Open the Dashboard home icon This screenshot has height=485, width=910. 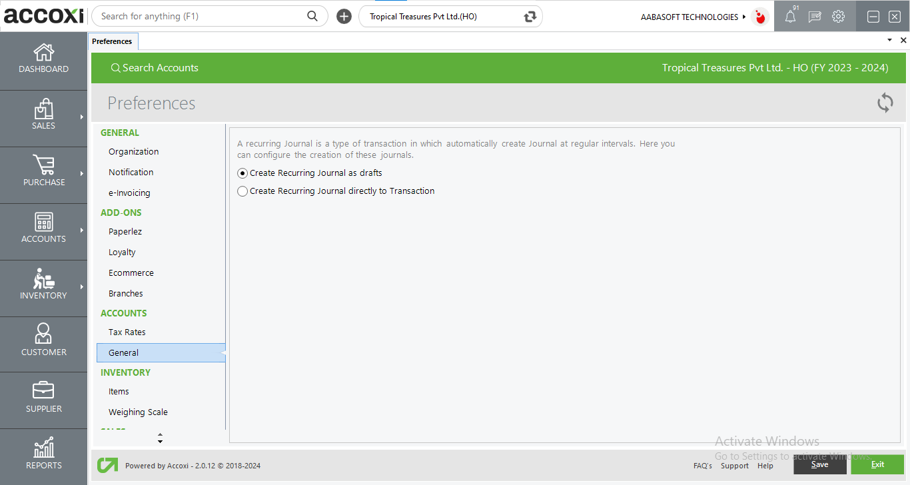click(43, 53)
